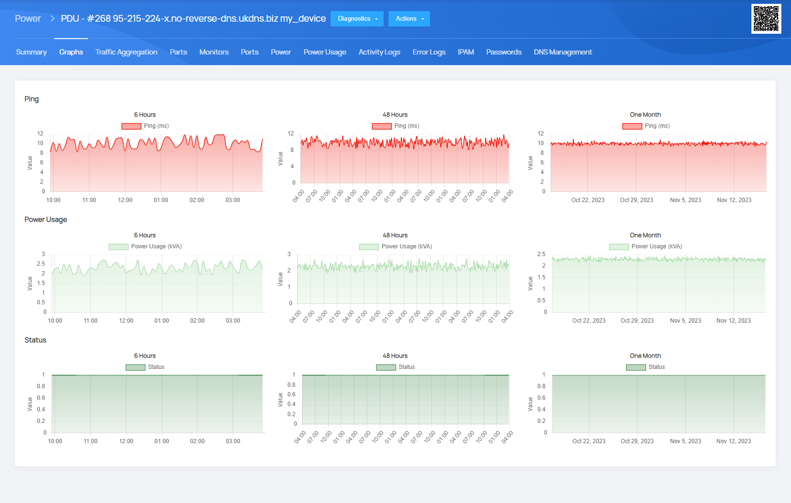Screen dimensions: 791x503
Task: Open the Parts tab
Action: coord(179,52)
